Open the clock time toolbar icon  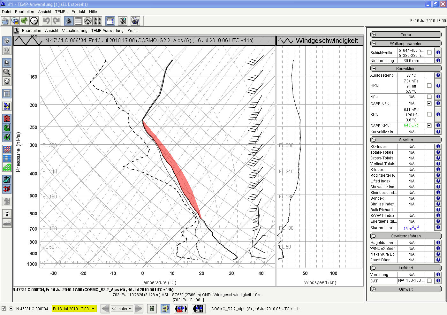34,21
